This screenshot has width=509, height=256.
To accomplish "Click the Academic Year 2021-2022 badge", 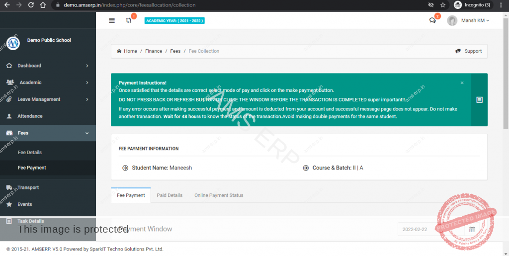I will pos(174,21).
